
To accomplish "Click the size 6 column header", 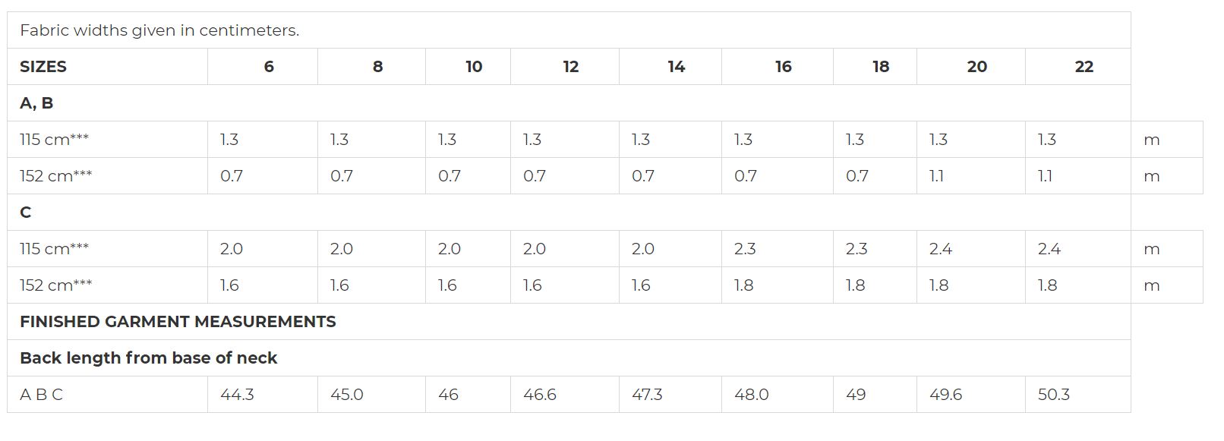I will coord(263,67).
